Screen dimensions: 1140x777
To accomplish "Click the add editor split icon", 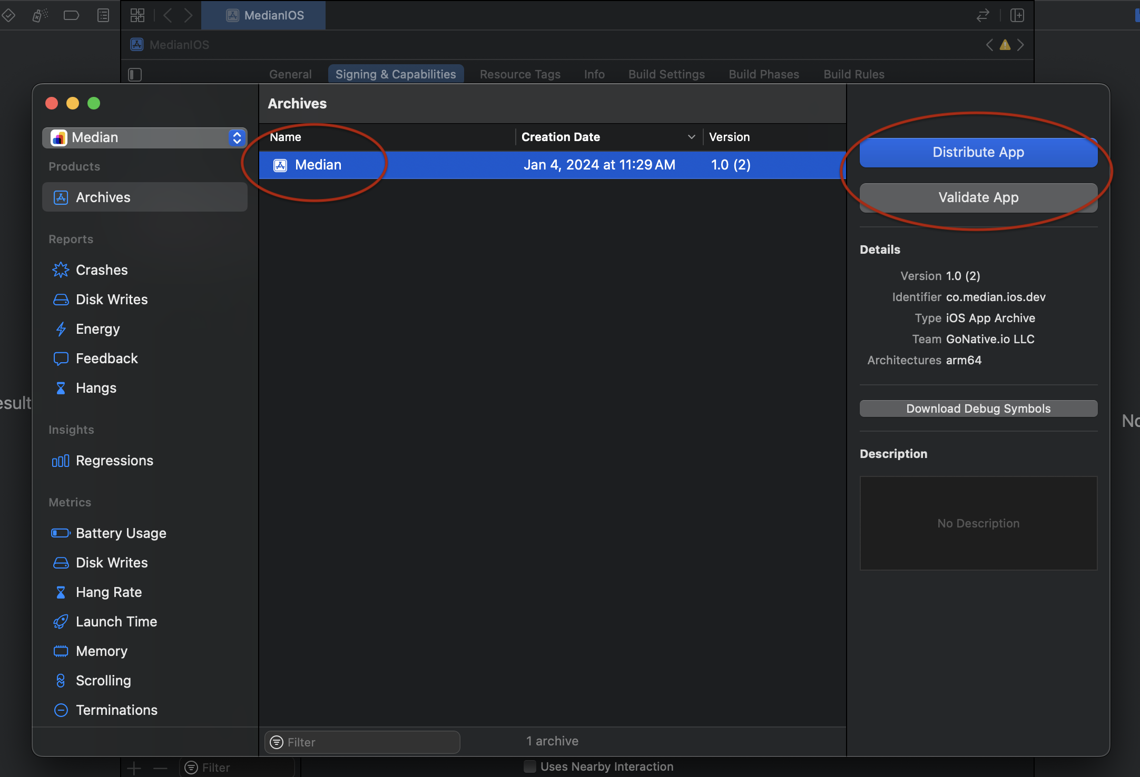I will coord(1017,15).
